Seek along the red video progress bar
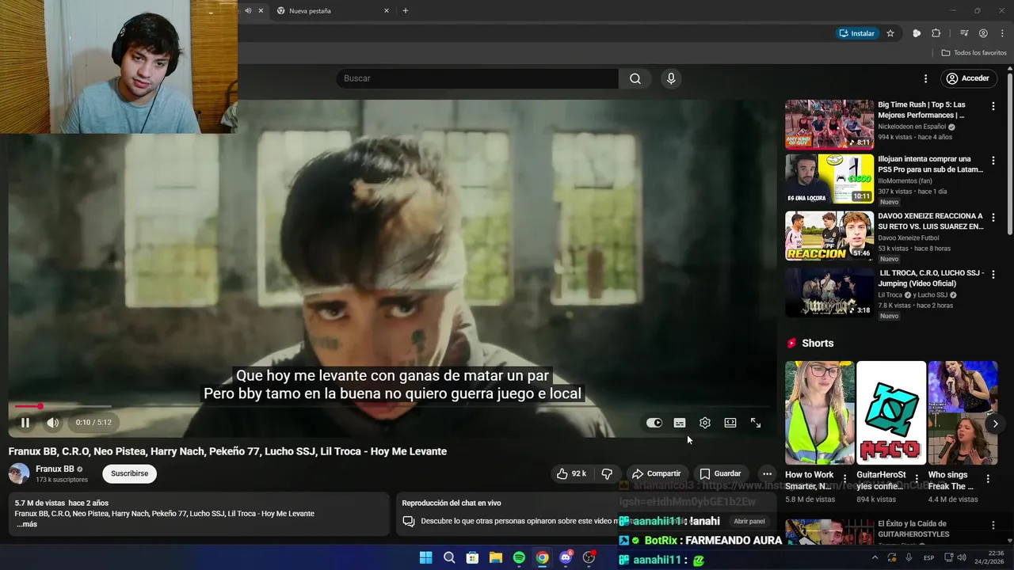1014x570 pixels. 392,407
